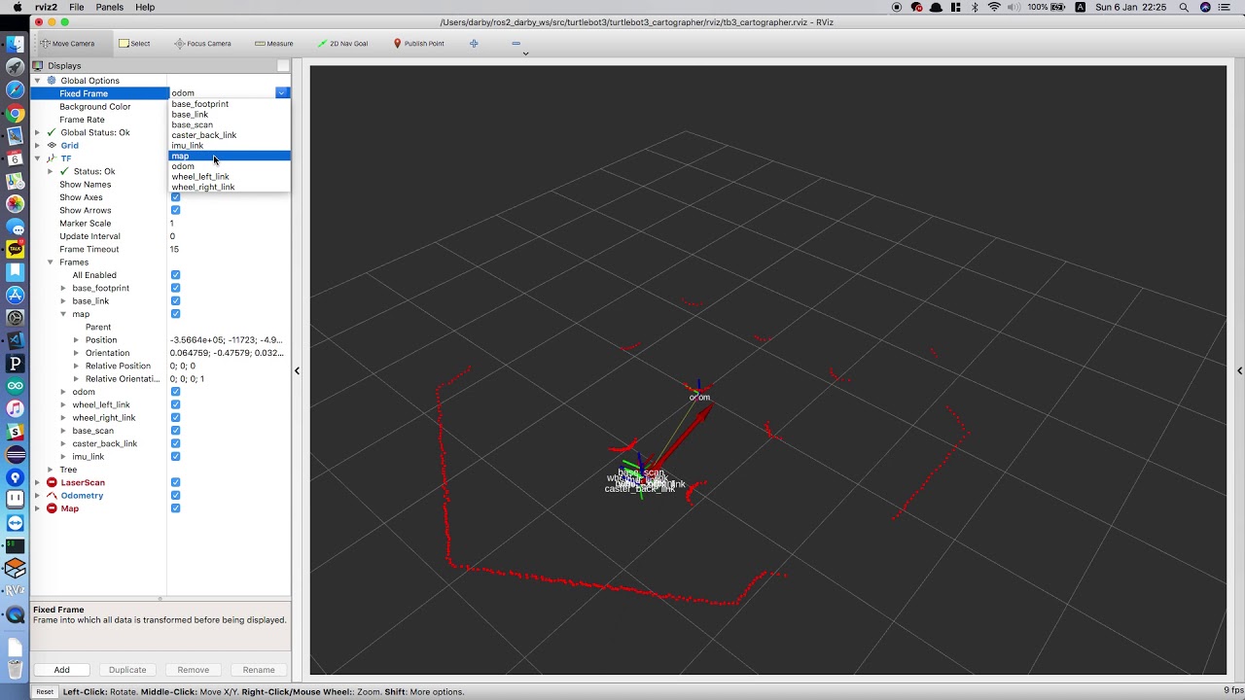Viewport: 1245px width, 700px height.
Task: Click the Displays panel float button
Action: 283,65
